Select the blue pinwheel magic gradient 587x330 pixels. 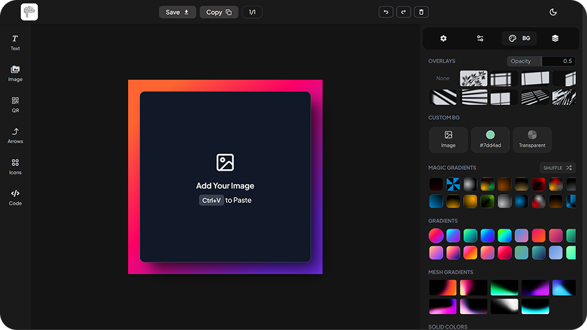click(x=453, y=184)
